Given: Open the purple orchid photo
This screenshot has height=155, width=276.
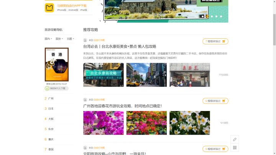Looking at the screenshot, I should [x=103, y=123].
